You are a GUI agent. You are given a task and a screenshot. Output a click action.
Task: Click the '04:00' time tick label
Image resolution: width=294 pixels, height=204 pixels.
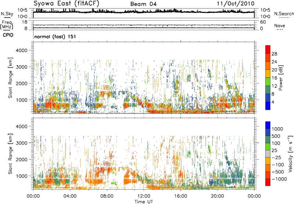pos(70,196)
